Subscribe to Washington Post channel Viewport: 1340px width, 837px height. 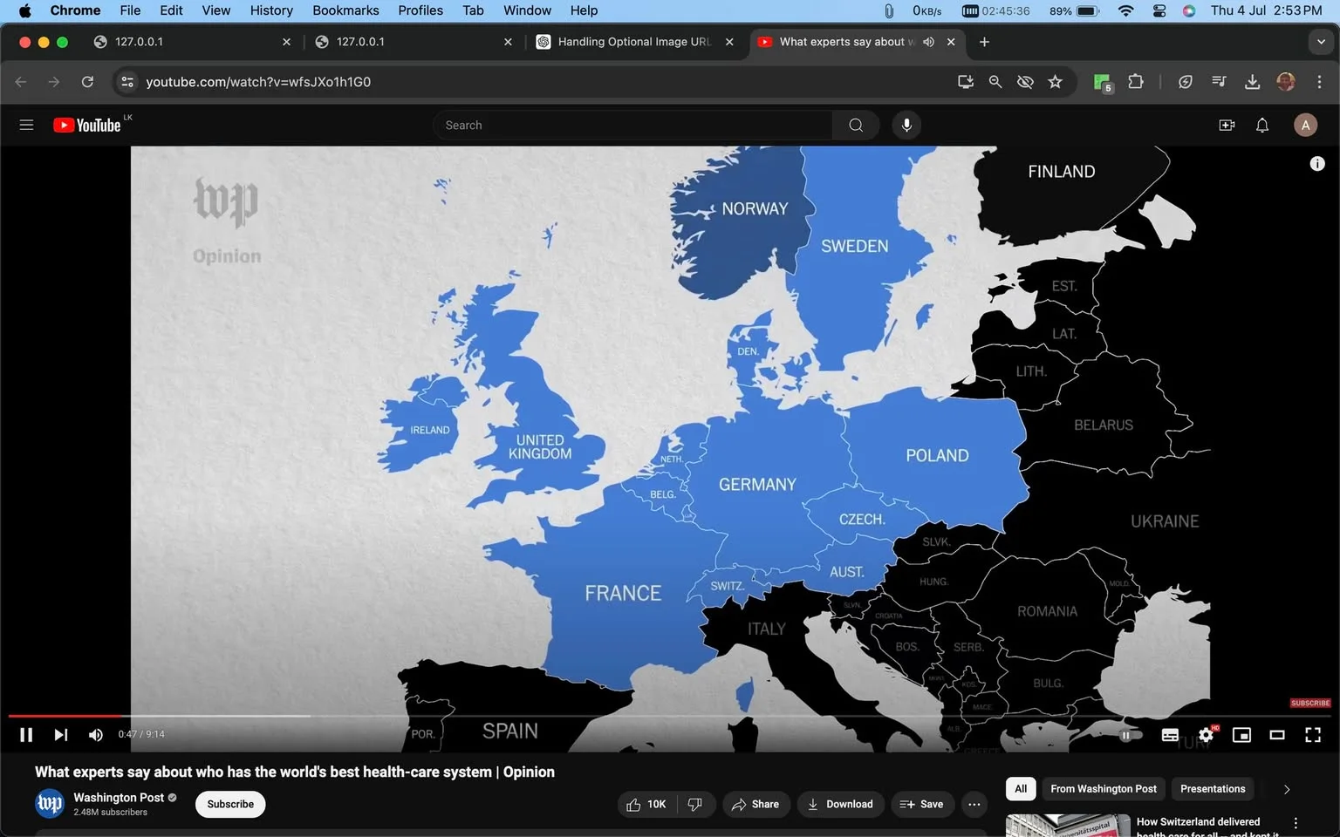[x=230, y=804]
